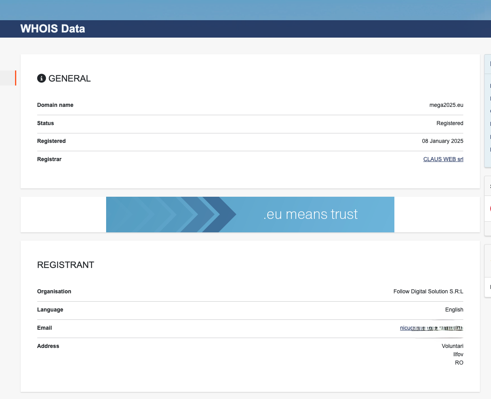This screenshot has height=399, width=491.
Task: Click the Domain name field label
Action: click(55, 105)
